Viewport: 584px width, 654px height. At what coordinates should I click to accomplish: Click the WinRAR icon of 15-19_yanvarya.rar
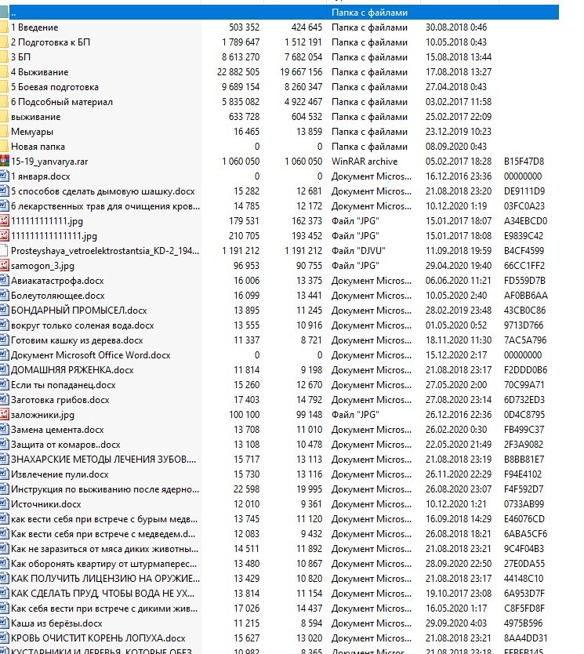click(x=4, y=162)
